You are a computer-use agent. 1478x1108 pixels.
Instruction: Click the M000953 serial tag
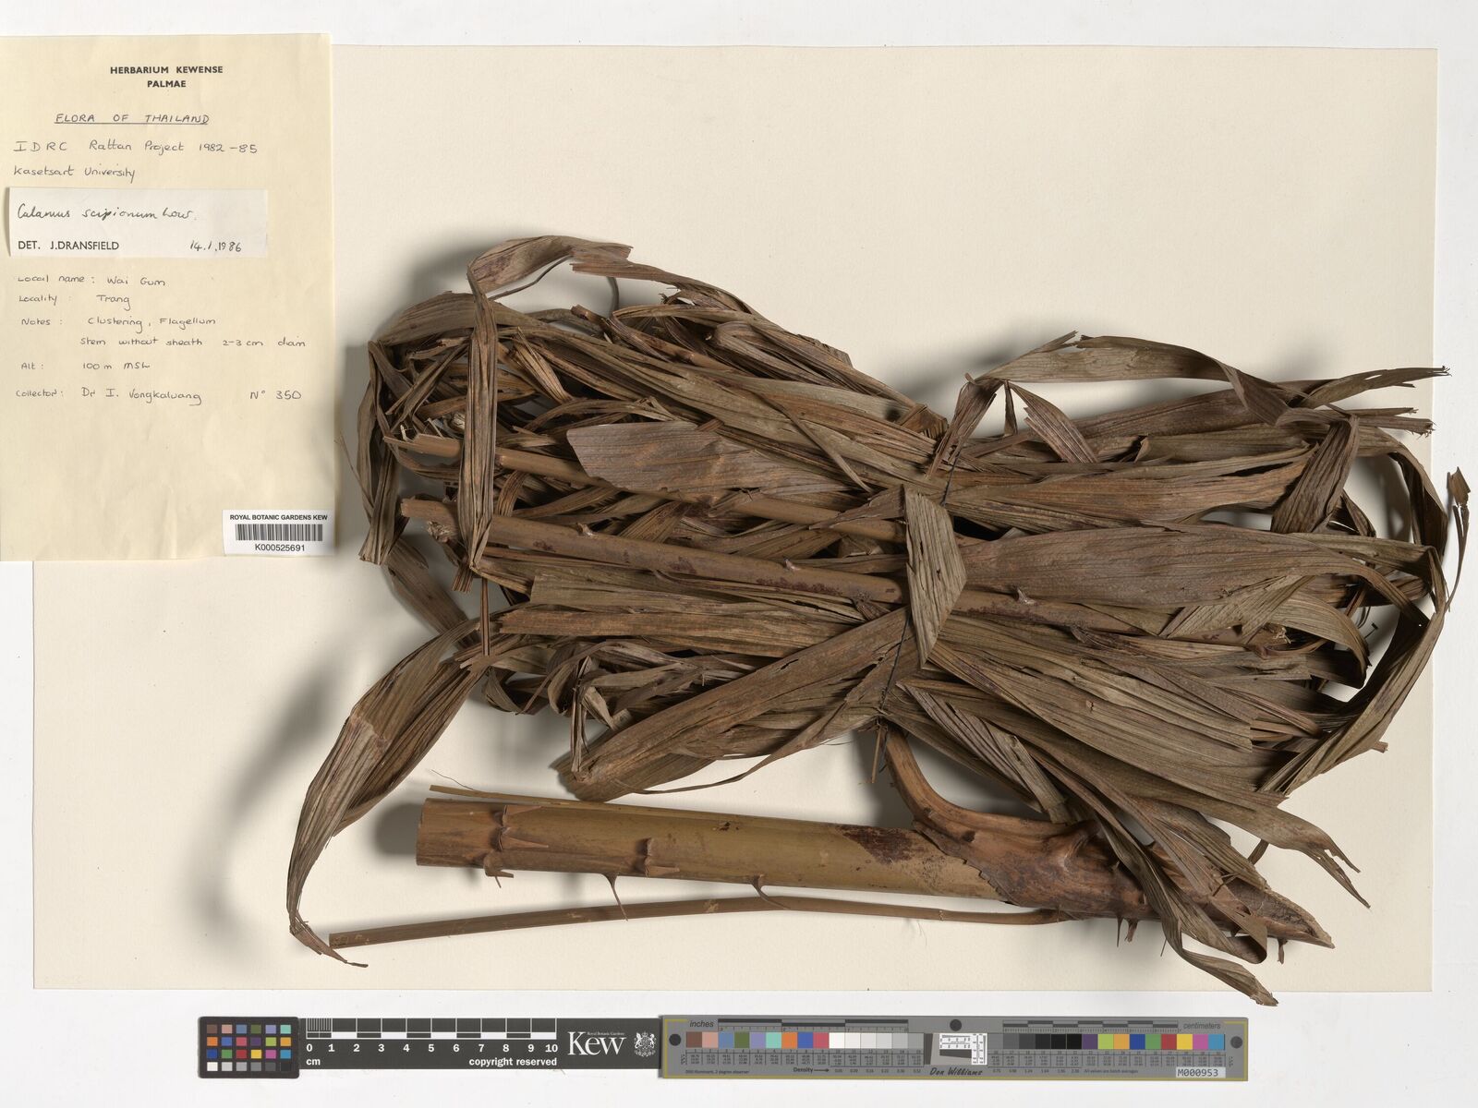[1200, 1072]
